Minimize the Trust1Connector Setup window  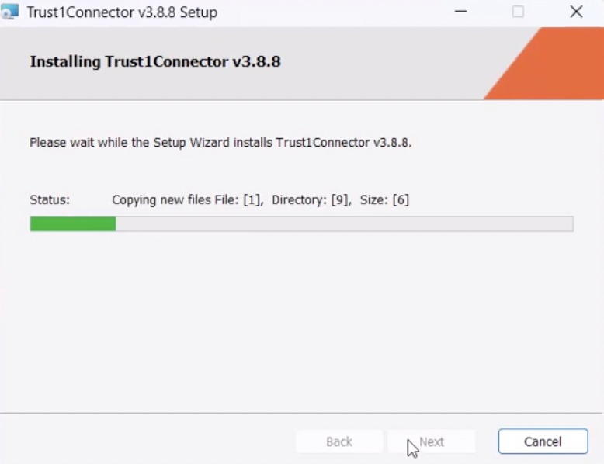460,12
